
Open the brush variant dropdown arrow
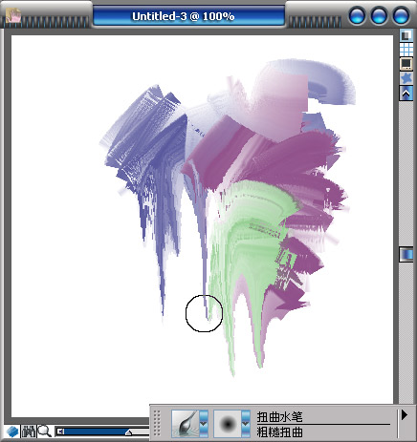(246, 424)
